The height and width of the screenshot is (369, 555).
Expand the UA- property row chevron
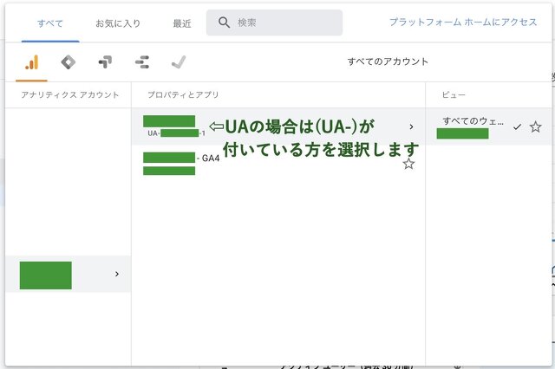coord(411,126)
